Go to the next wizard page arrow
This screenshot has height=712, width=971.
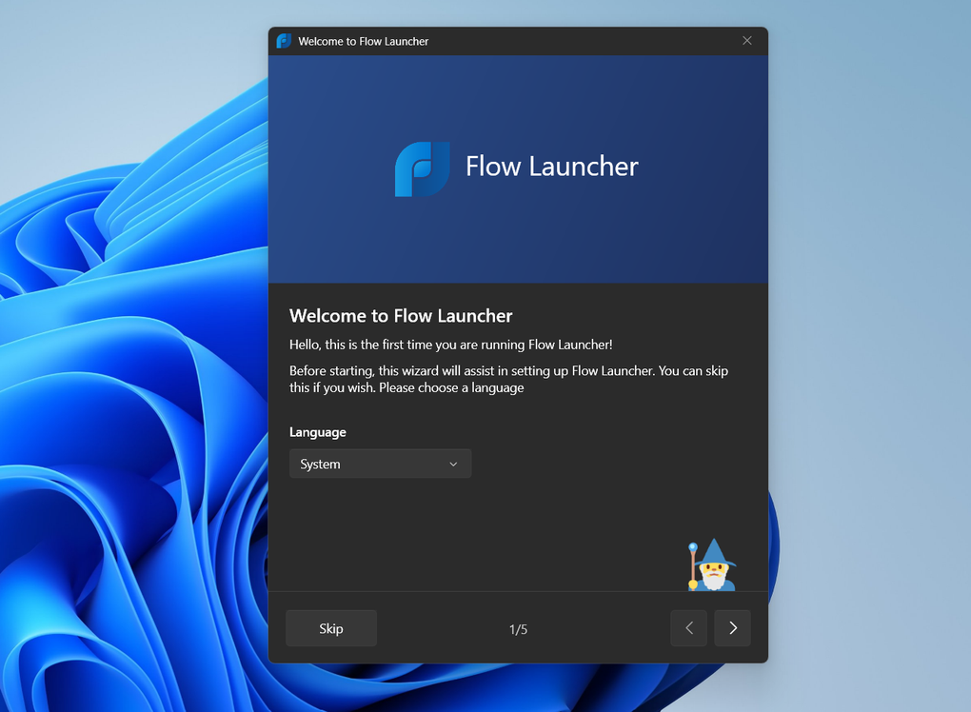click(733, 628)
